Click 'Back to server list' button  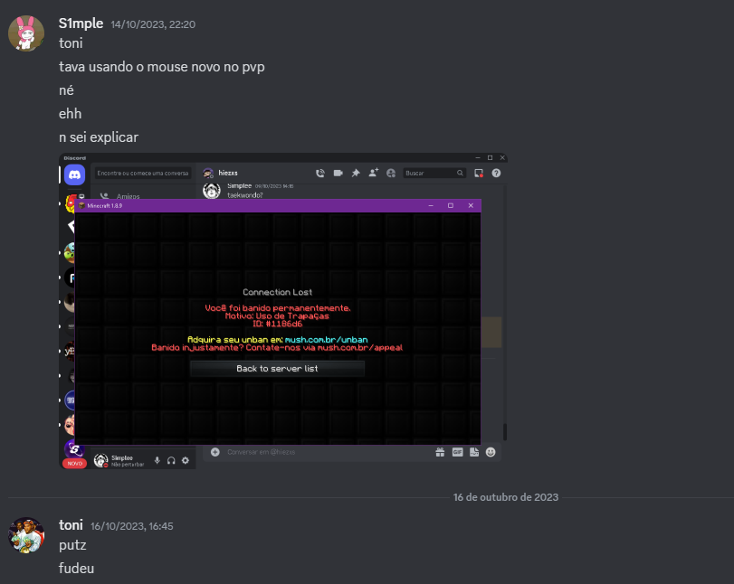(277, 369)
